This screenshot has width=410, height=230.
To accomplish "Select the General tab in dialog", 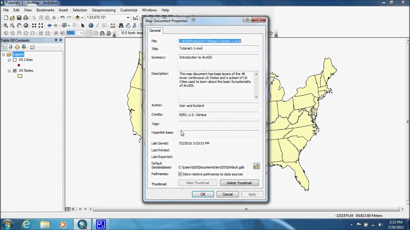I will [x=155, y=31].
